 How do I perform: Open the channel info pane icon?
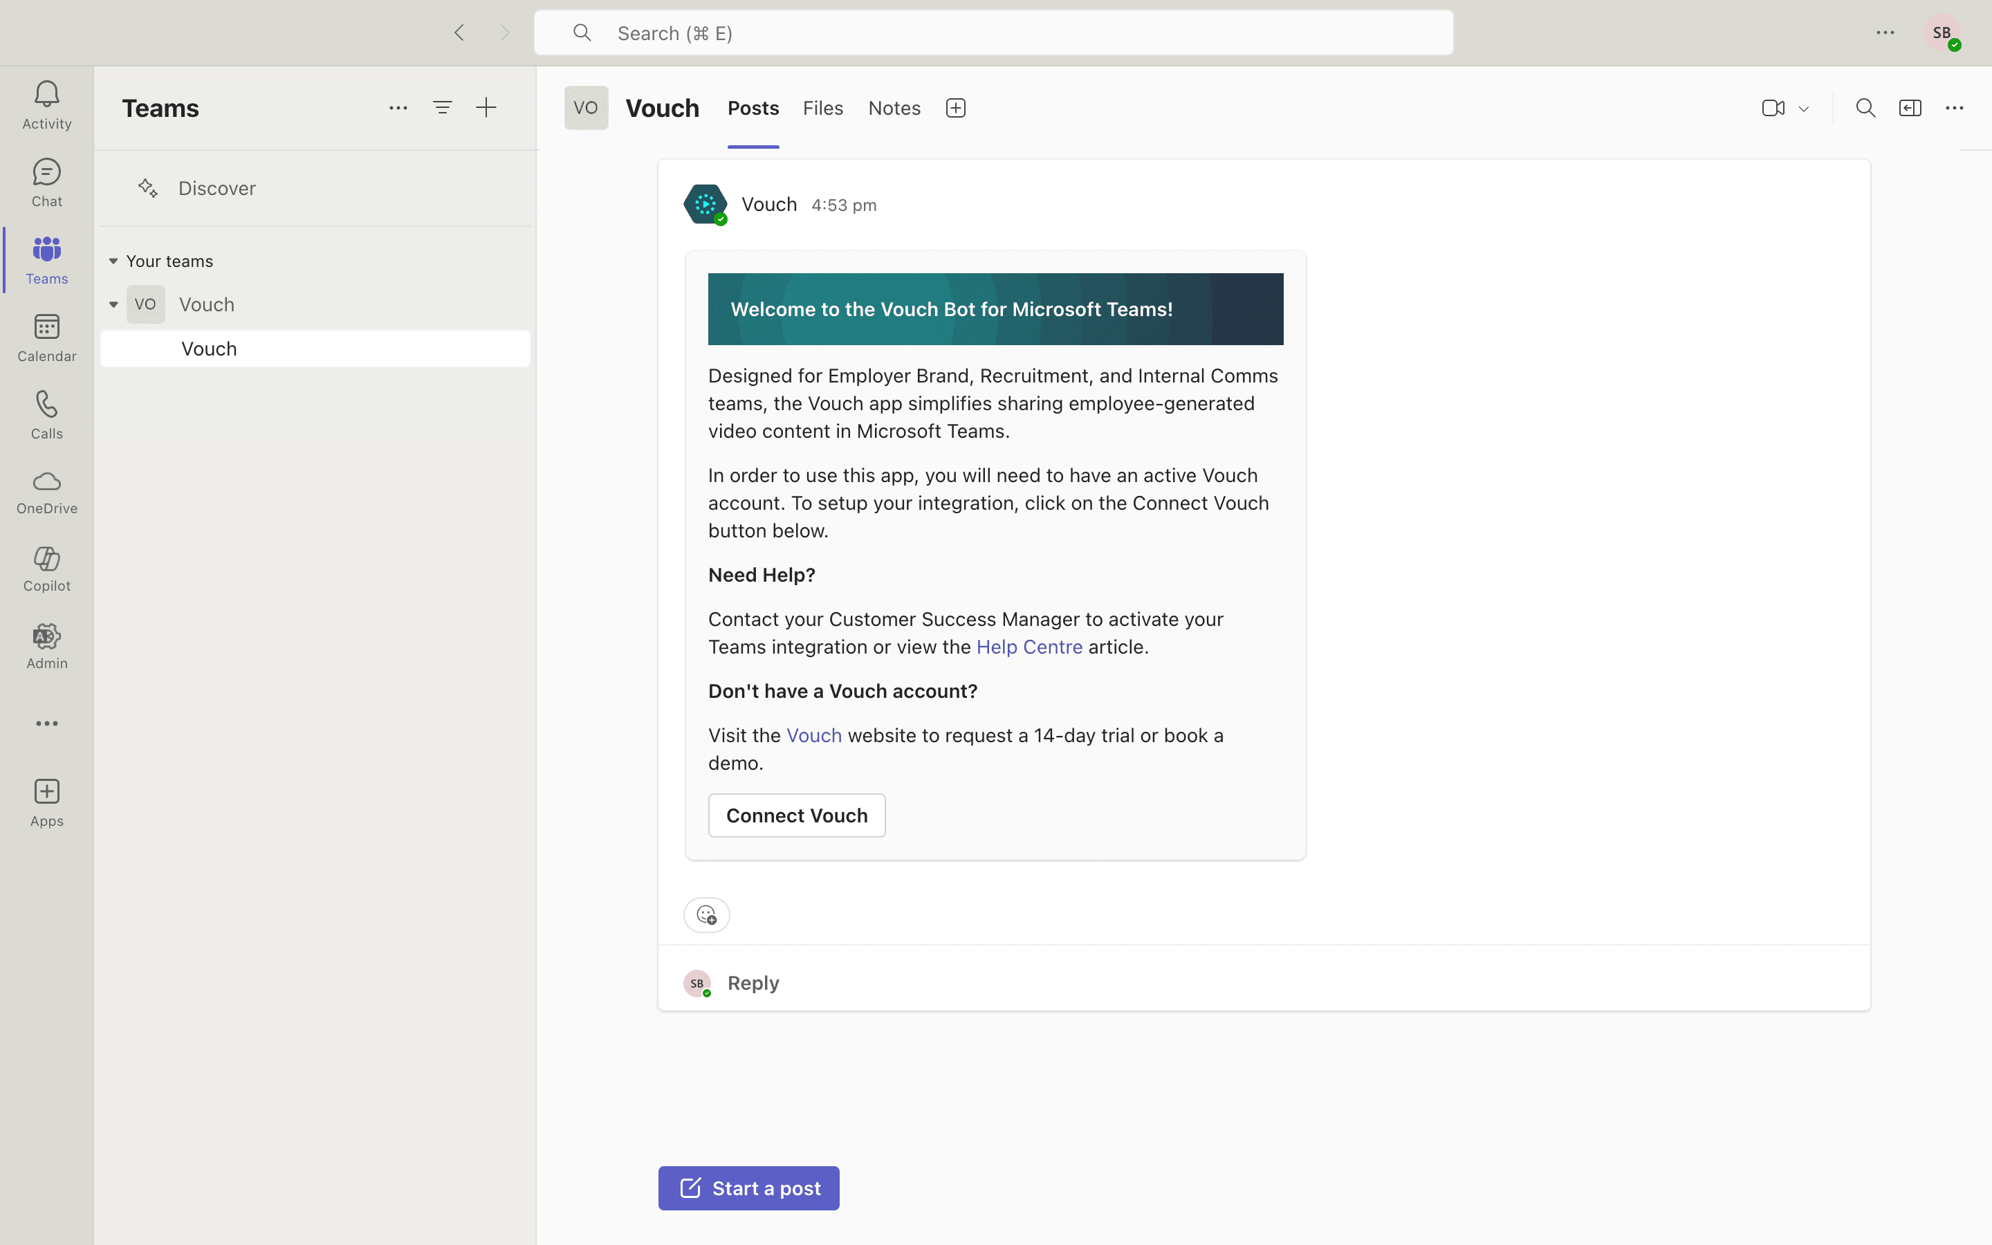click(x=1910, y=108)
